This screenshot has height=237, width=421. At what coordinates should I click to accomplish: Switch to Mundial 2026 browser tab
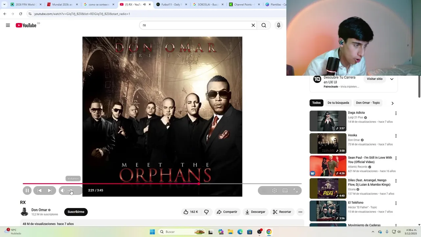(62, 5)
